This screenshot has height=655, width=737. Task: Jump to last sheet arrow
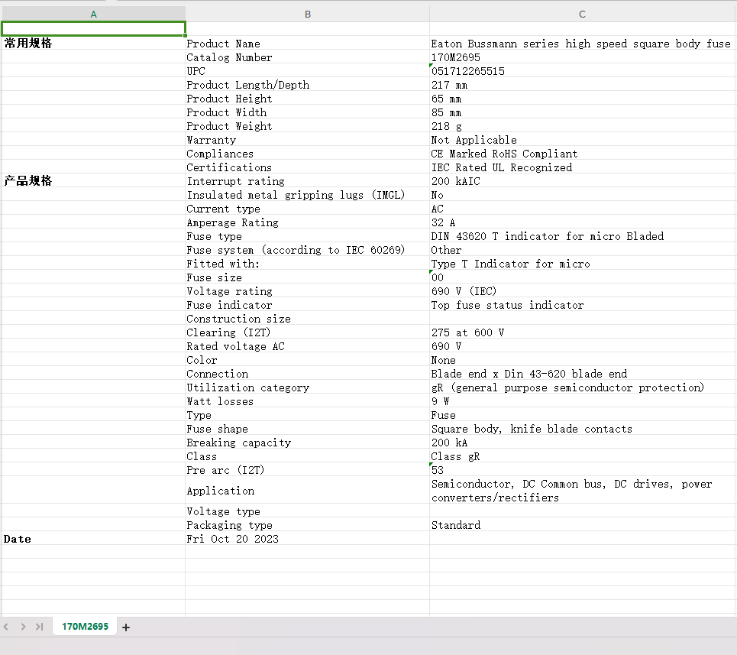point(40,627)
